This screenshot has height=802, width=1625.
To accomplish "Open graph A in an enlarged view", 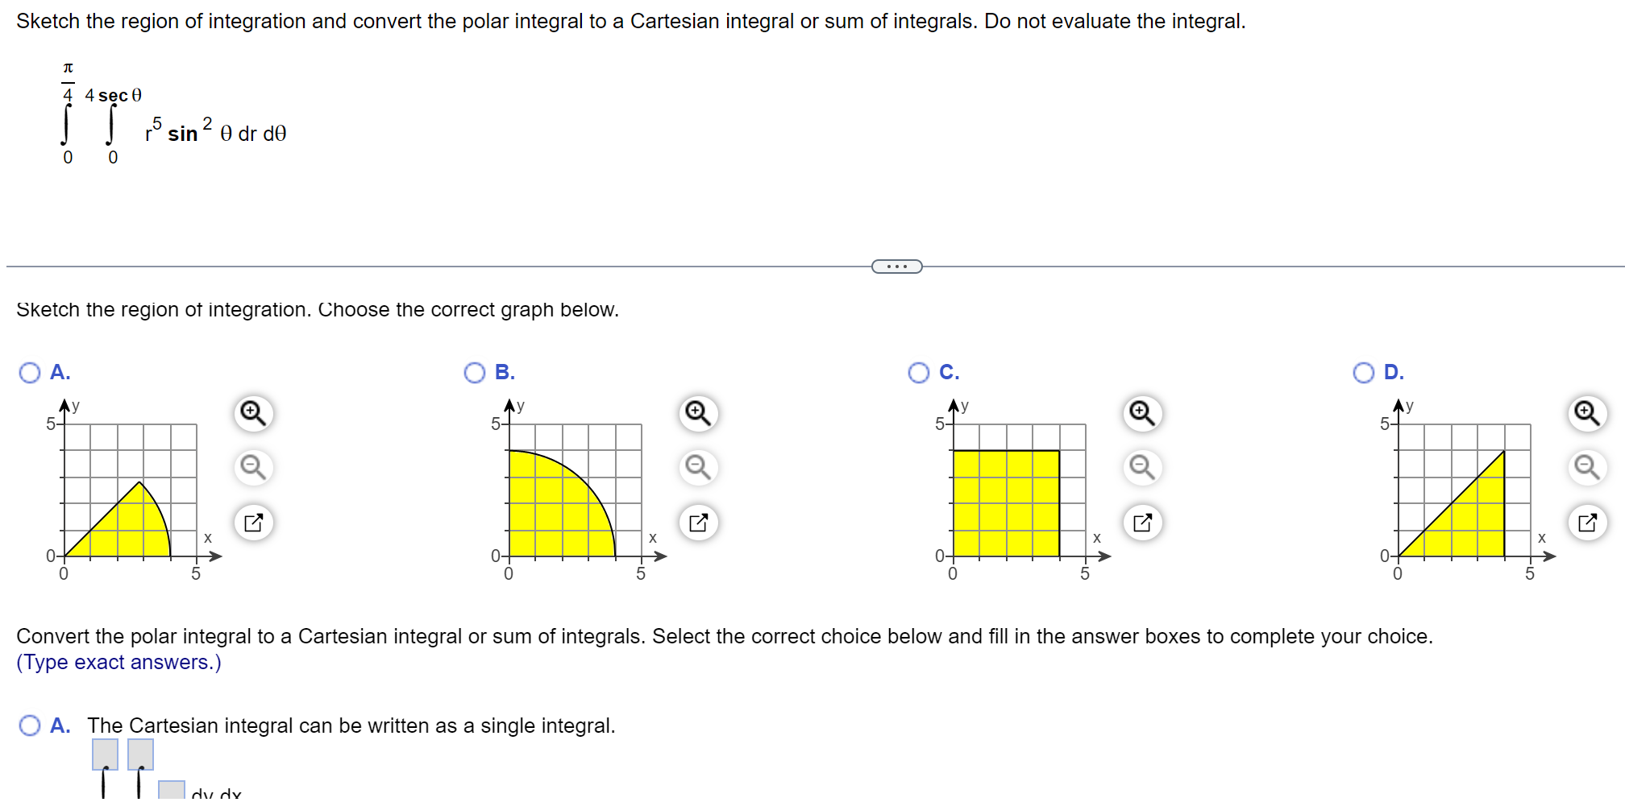I will [252, 522].
